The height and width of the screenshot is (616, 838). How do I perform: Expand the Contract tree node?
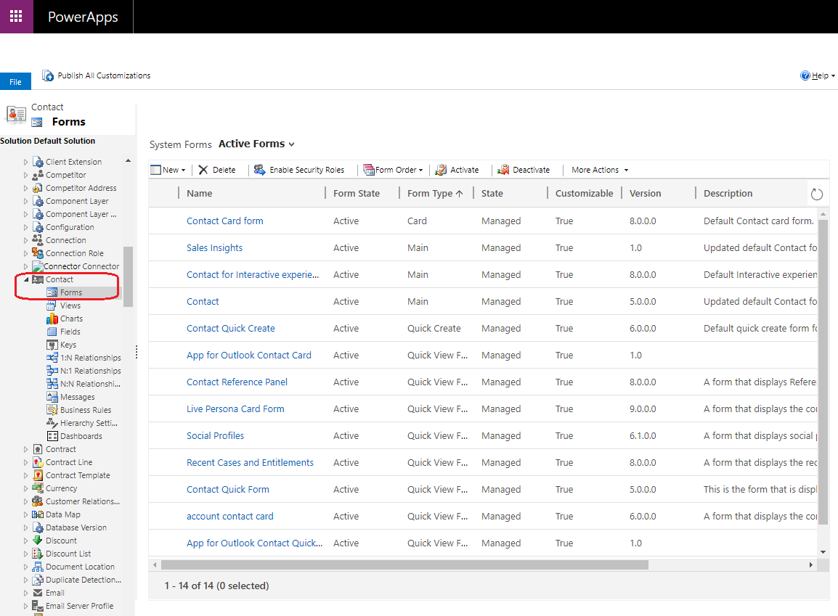[x=25, y=449]
